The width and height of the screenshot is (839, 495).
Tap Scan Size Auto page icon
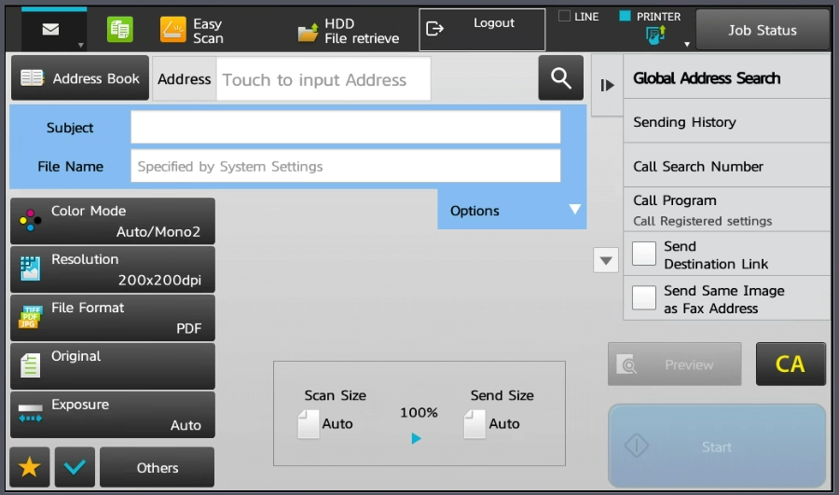[309, 424]
